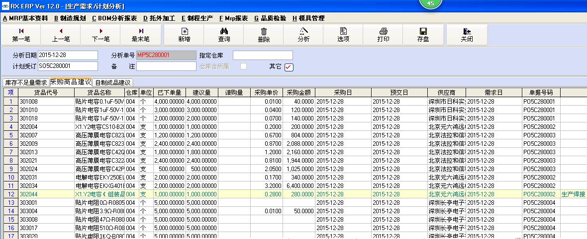The height and width of the screenshot is (239, 587).
Task: Open the H 模具管理 menu
Action: (x=308, y=18)
